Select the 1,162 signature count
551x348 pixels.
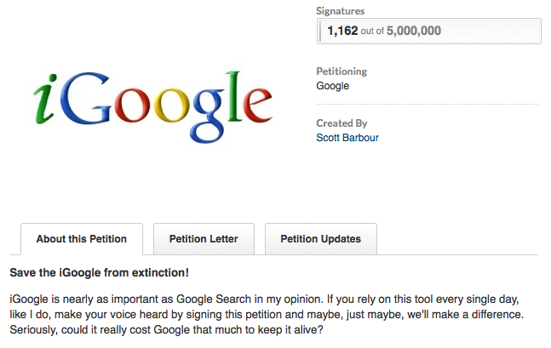click(x=343, y=31)
